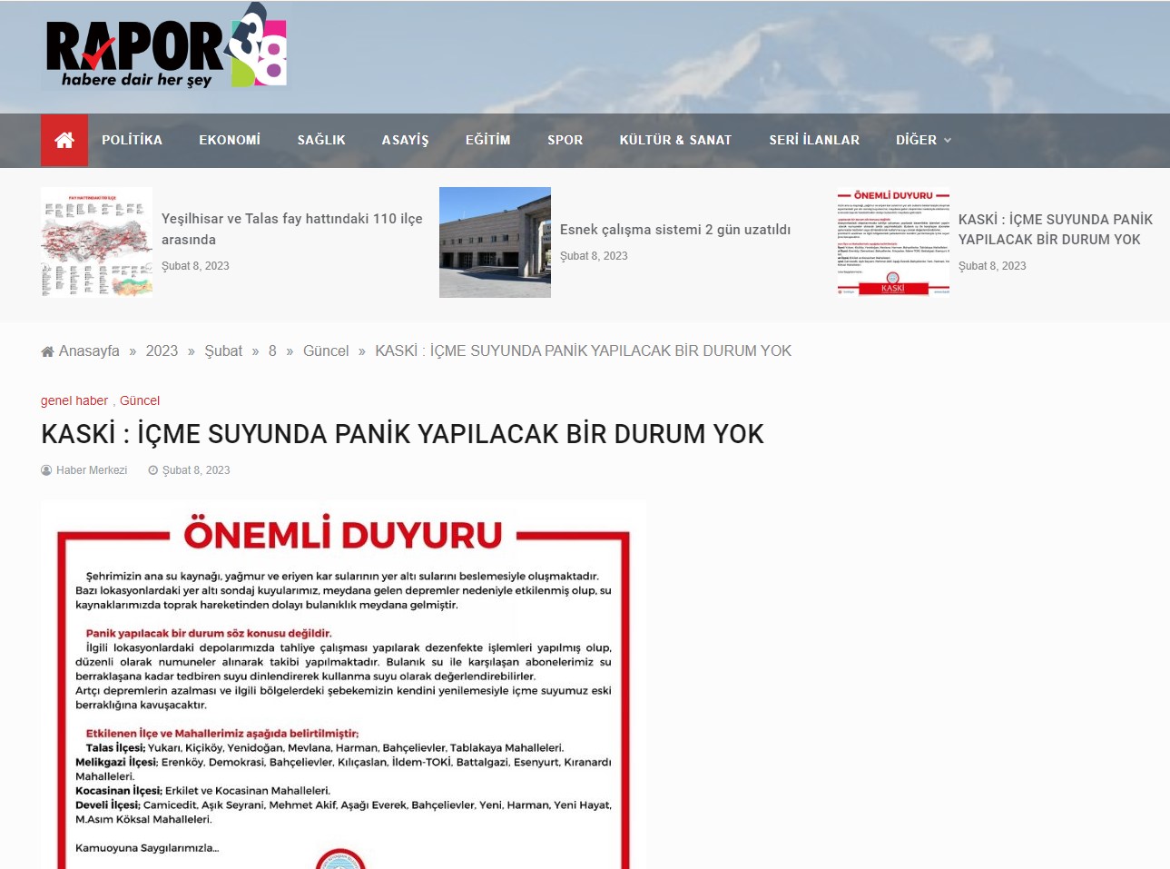Image resolution: width=1170 pixels, height=869 pixels.
Task: Click date under Esnek çalışma item
Action: (x=594, y=256)
